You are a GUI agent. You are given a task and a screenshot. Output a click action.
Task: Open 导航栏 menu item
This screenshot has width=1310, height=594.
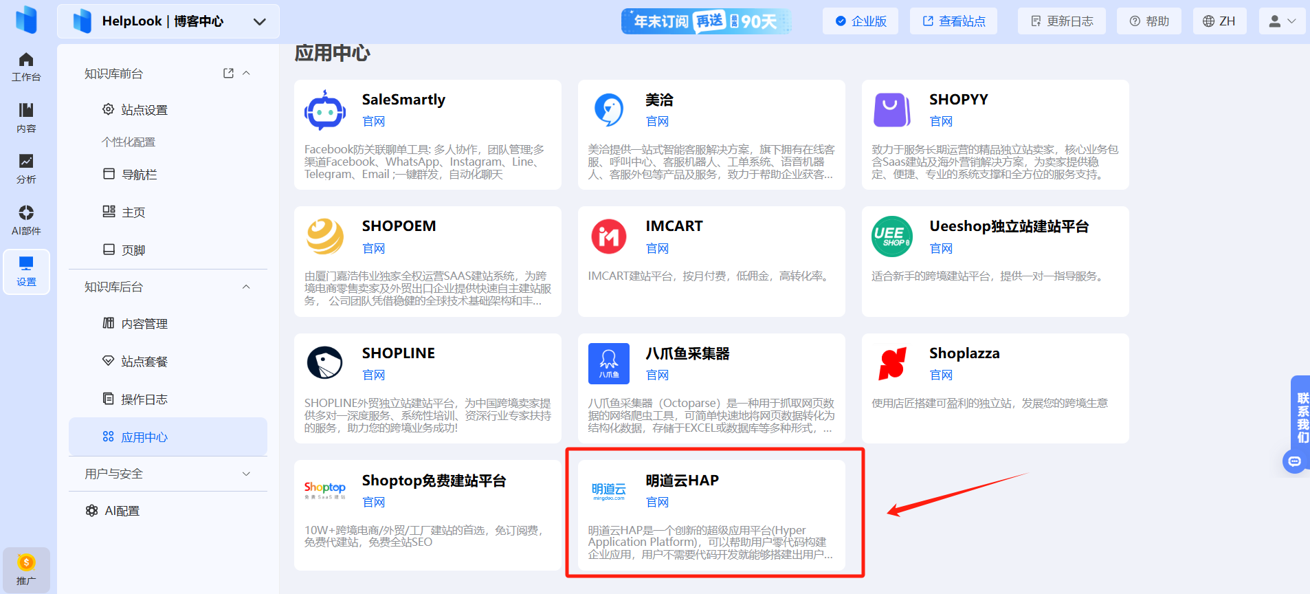168,175
